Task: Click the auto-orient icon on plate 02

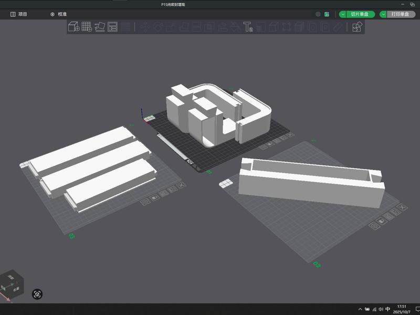Action: pyautogui.click(x=395, y=212)
